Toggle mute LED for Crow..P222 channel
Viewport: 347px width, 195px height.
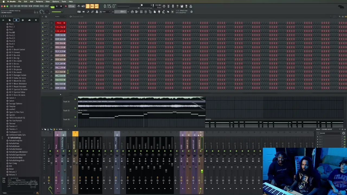[43, 80]
